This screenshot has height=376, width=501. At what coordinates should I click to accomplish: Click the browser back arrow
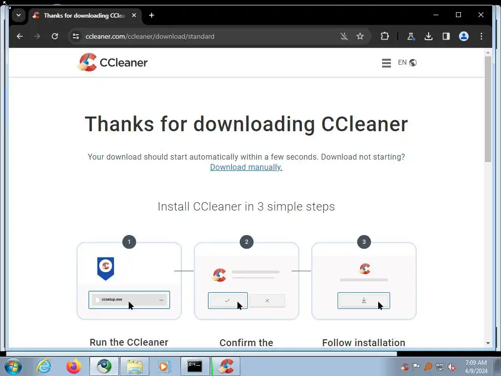pos(20,36)
